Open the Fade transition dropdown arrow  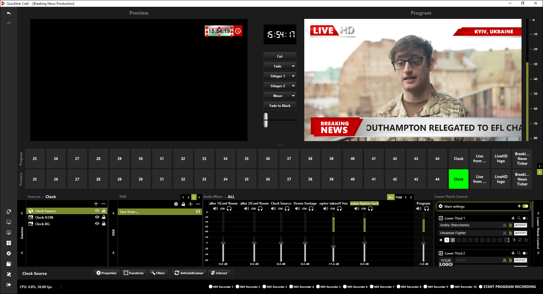point(293,66)
